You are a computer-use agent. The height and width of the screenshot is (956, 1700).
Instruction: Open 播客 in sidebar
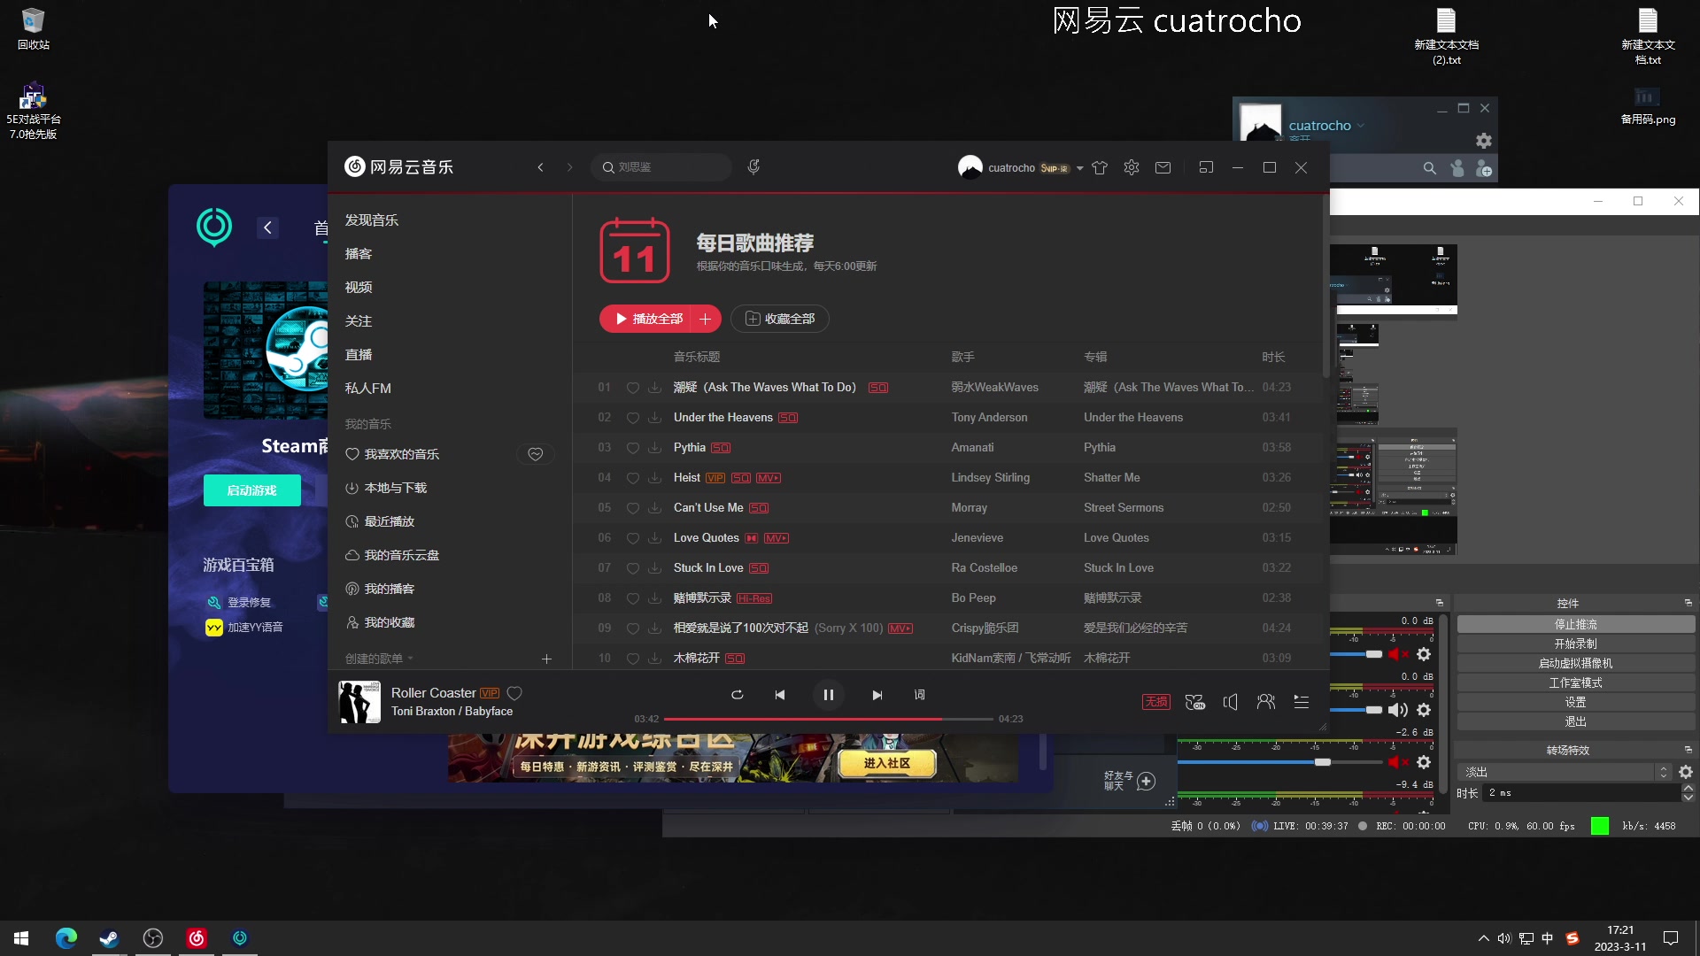pos(359,254)
